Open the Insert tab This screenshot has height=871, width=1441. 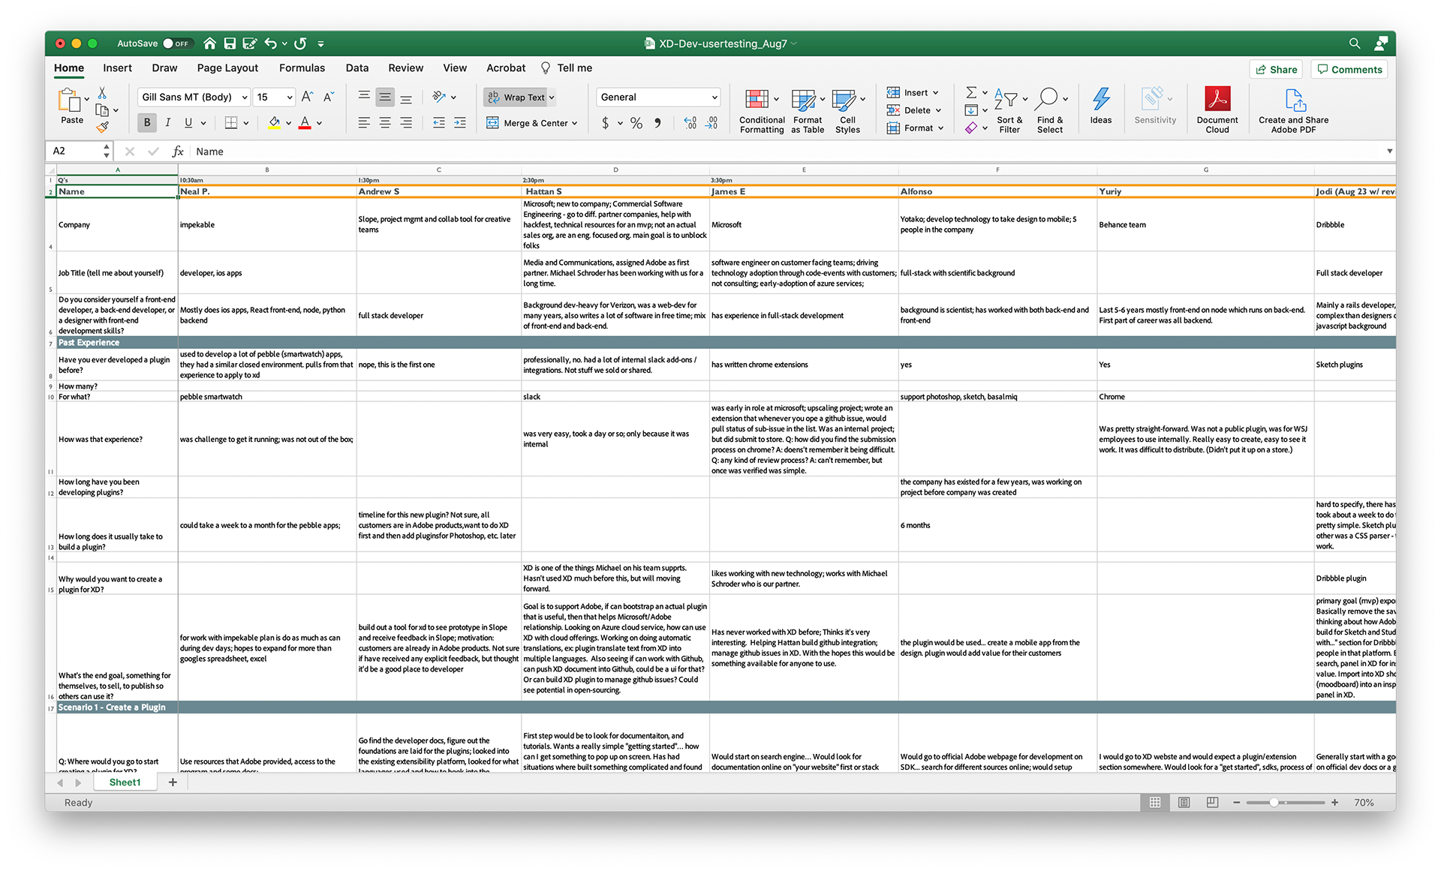point(117,68)
